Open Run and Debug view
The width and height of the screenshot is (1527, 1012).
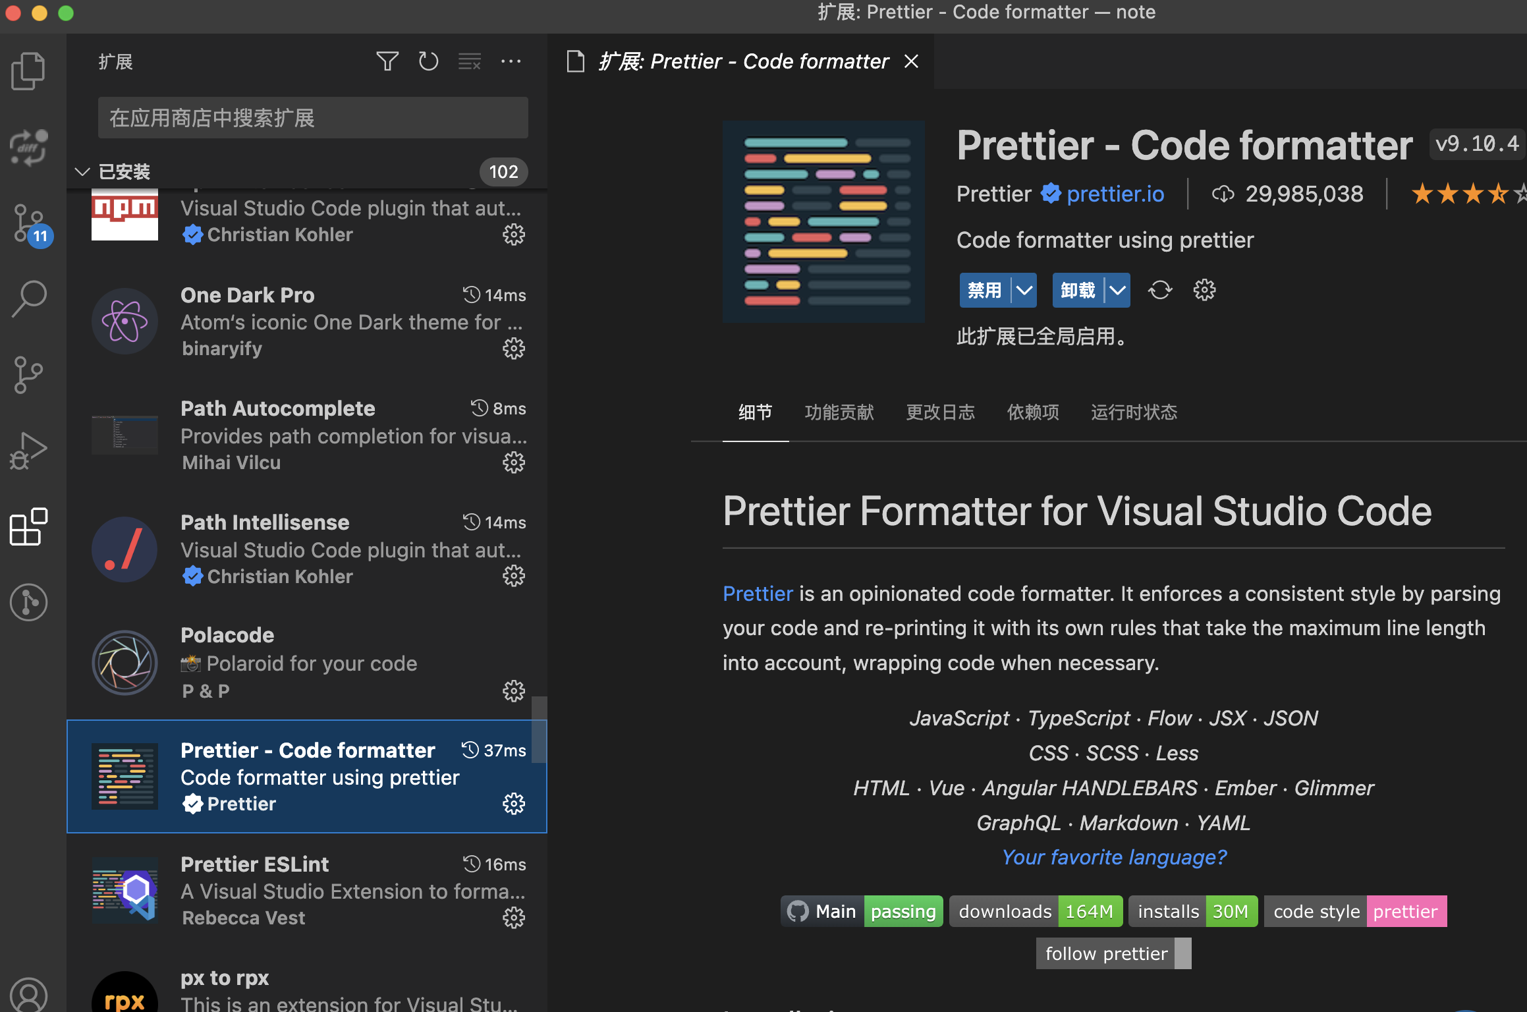pyautogui.click(x=28, y=451)
